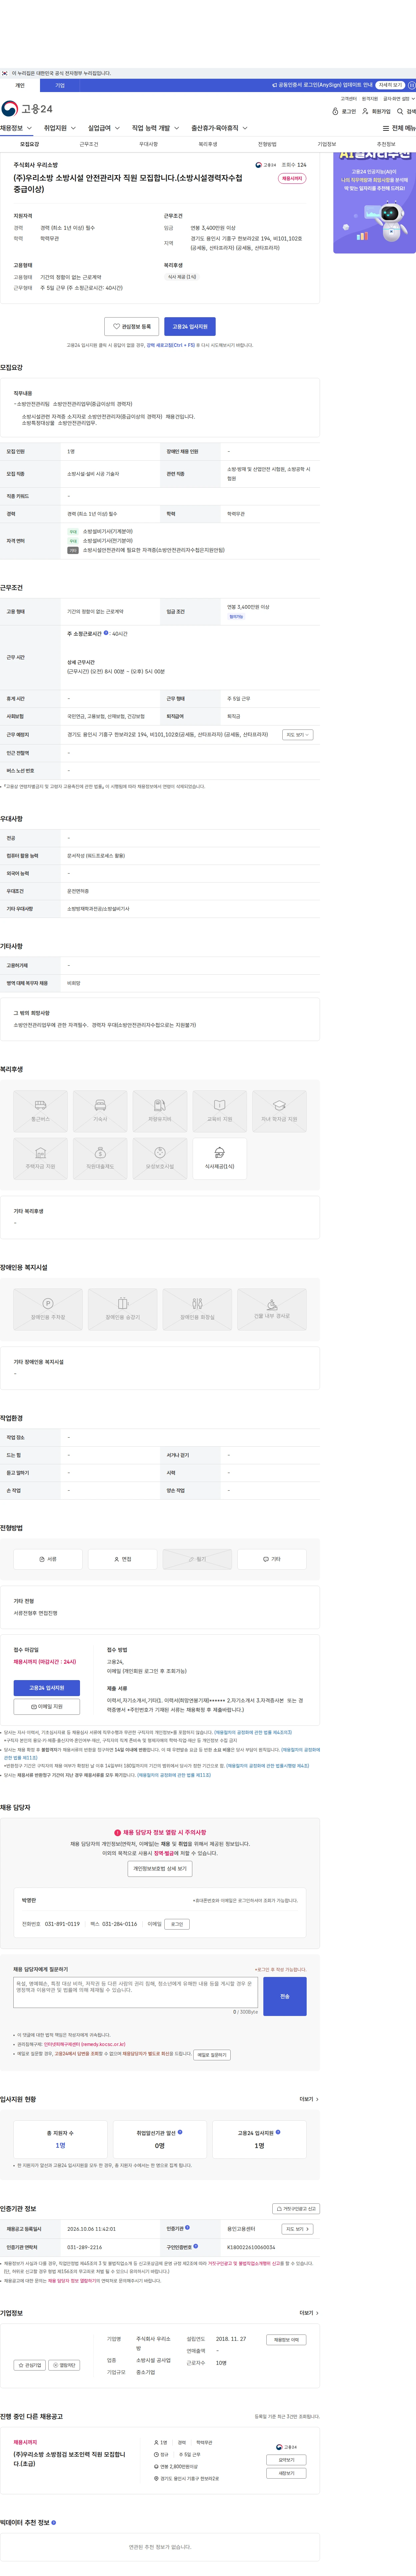Click the heart 관심정보 등록 button
The width and height of the screenshot is (416, 2576).
132,326
